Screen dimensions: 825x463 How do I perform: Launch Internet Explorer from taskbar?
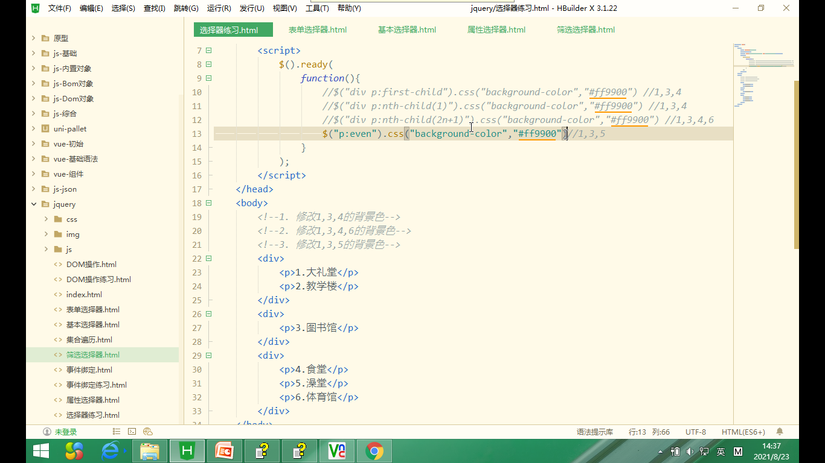tap(111, 451)
